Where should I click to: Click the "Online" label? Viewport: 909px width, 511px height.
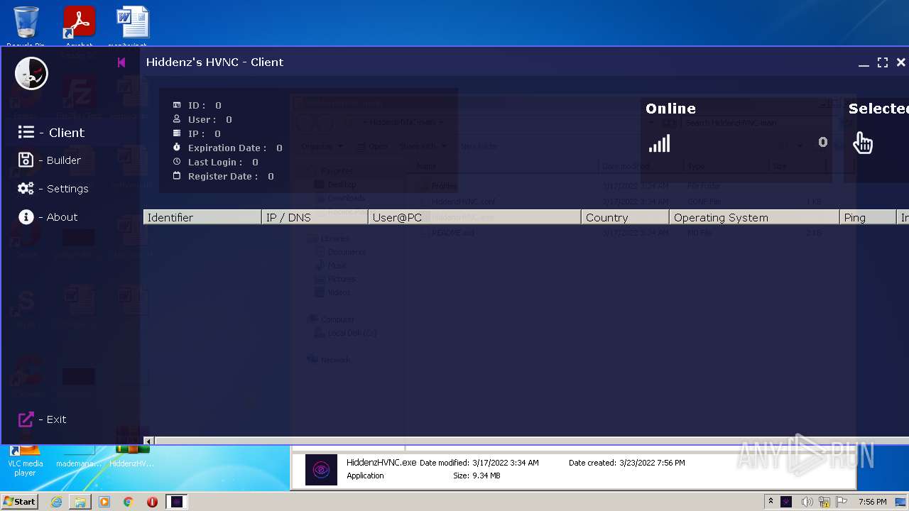670,109
